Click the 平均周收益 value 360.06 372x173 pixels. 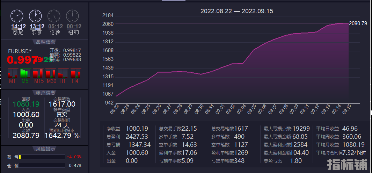[x=352, y=137]
